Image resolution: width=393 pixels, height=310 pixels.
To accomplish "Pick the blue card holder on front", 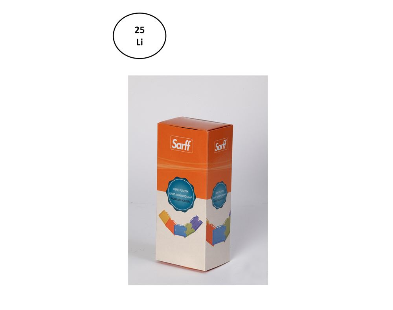I will point(180,230).
